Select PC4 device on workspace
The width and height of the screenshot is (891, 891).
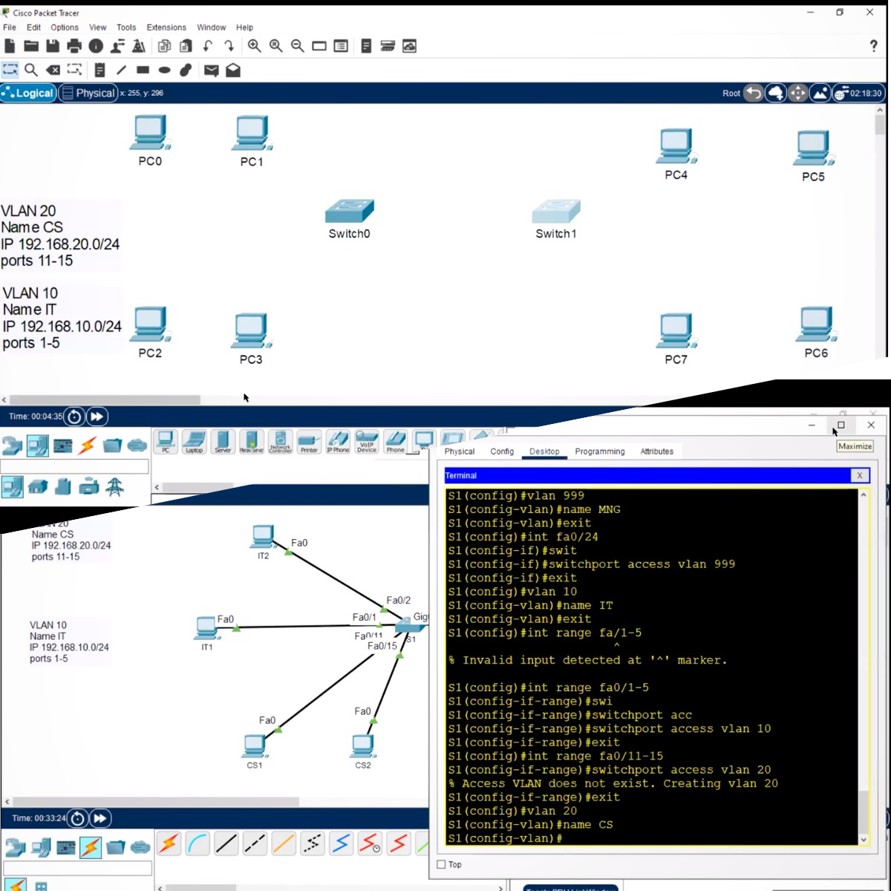click(676, 146)
